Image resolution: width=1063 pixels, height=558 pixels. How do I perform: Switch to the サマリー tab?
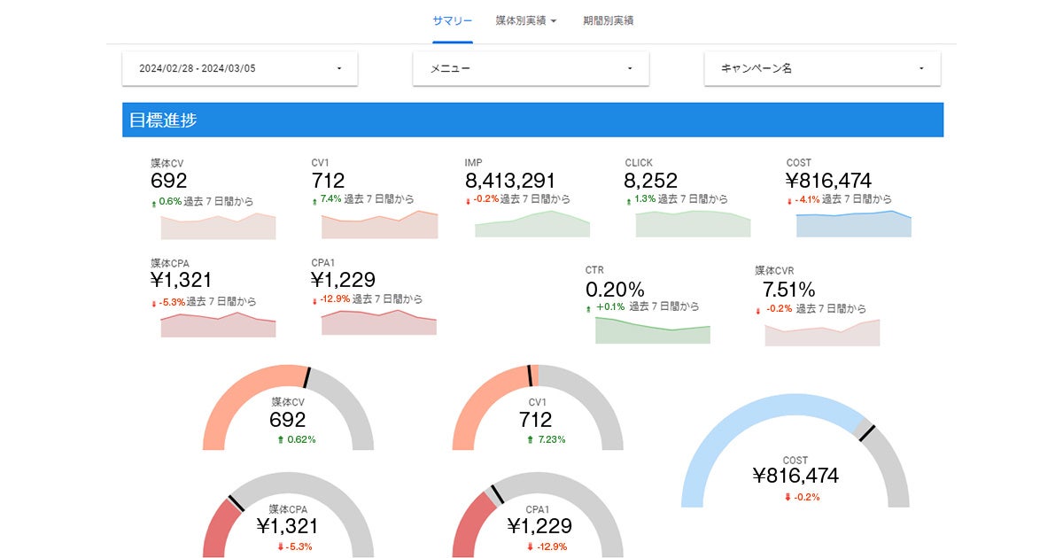[453, 20]
